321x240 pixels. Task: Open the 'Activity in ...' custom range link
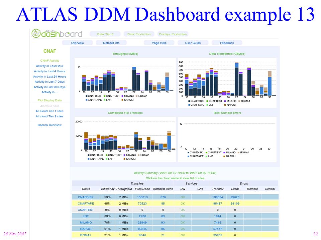(x=49, y=92)
